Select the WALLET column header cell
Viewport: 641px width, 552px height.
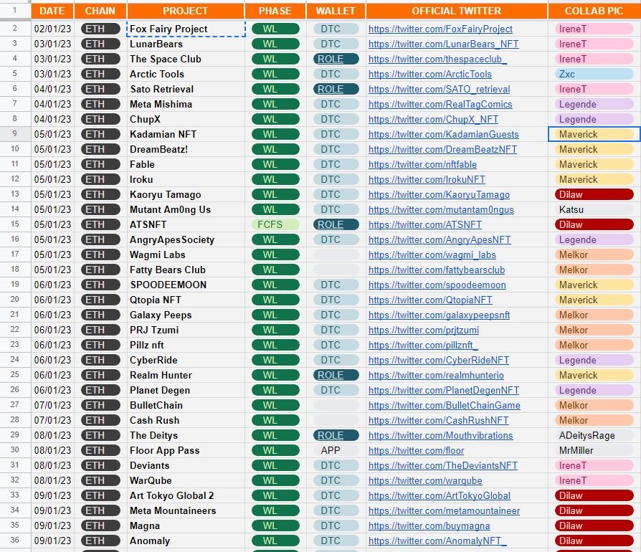tap(336, 11)
